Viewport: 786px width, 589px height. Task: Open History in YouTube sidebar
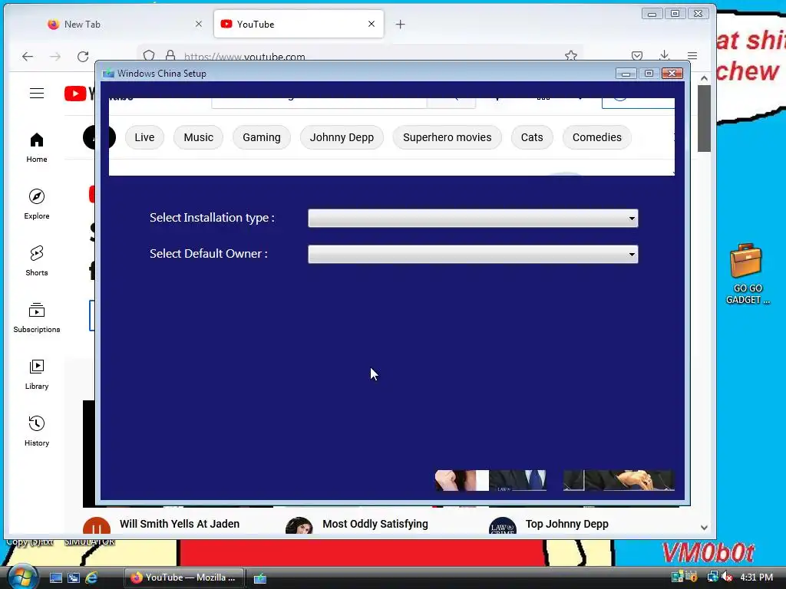37,431
